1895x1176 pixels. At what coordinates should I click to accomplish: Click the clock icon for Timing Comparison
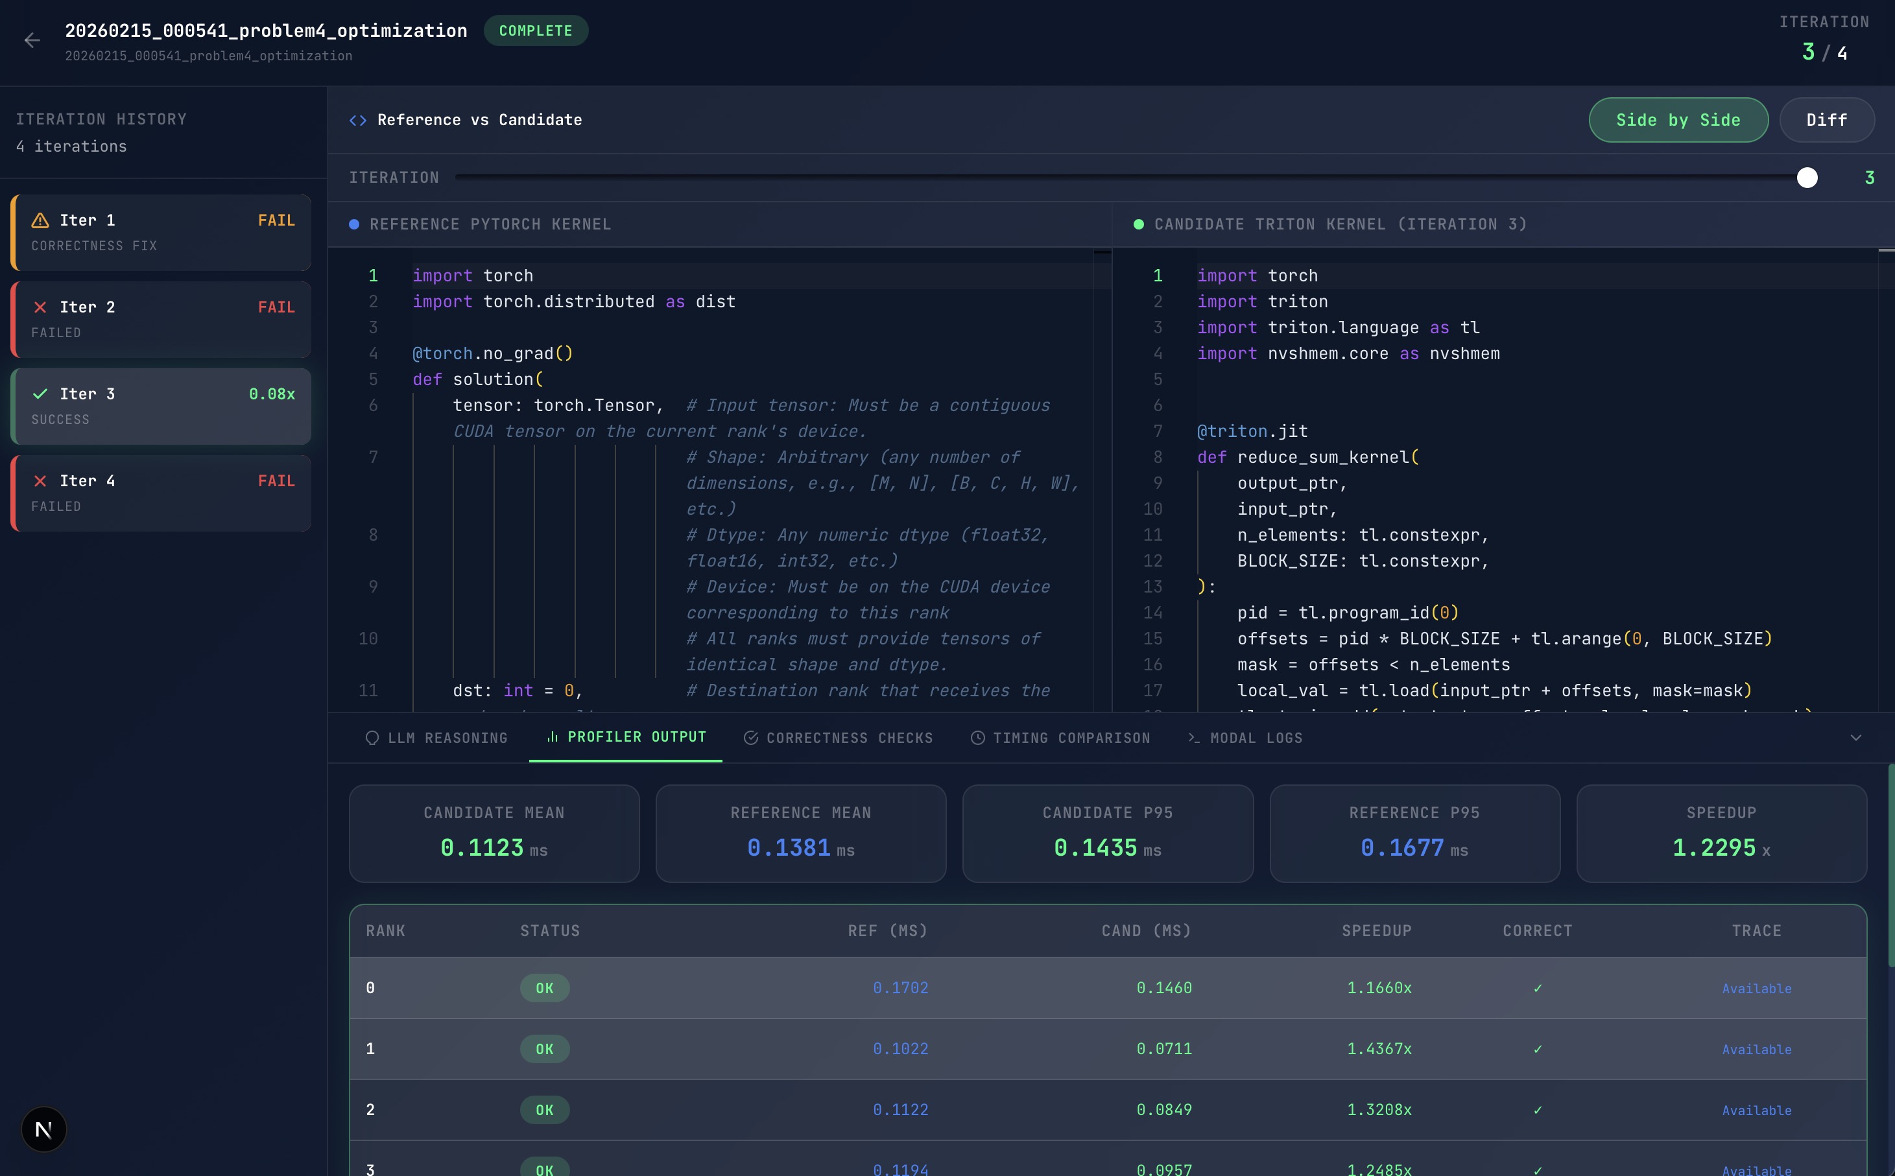[978, 738]
